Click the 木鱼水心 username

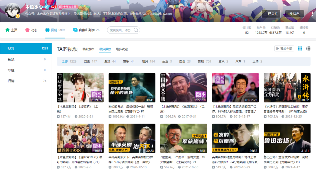(34, 7)
